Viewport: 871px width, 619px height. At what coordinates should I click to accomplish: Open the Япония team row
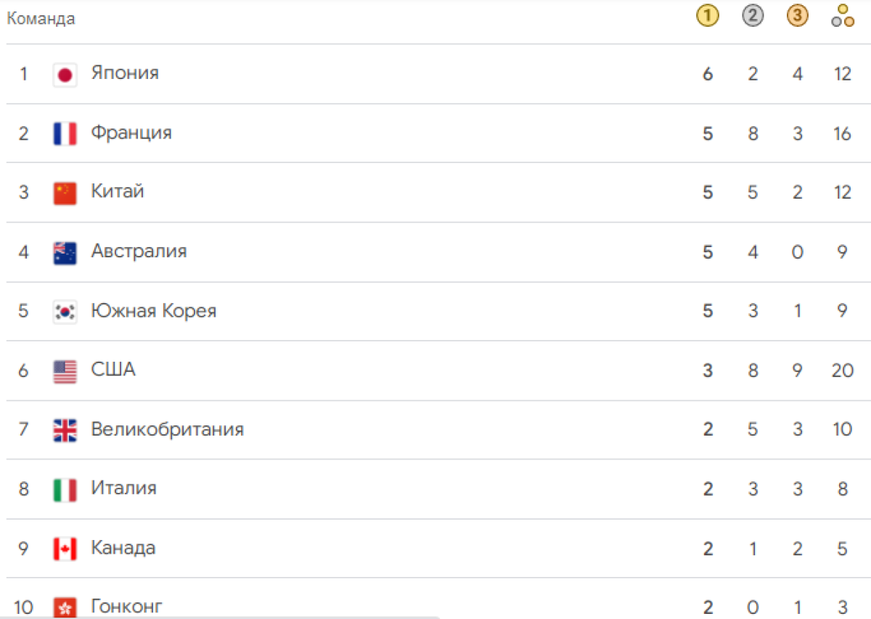pos(435,74)
